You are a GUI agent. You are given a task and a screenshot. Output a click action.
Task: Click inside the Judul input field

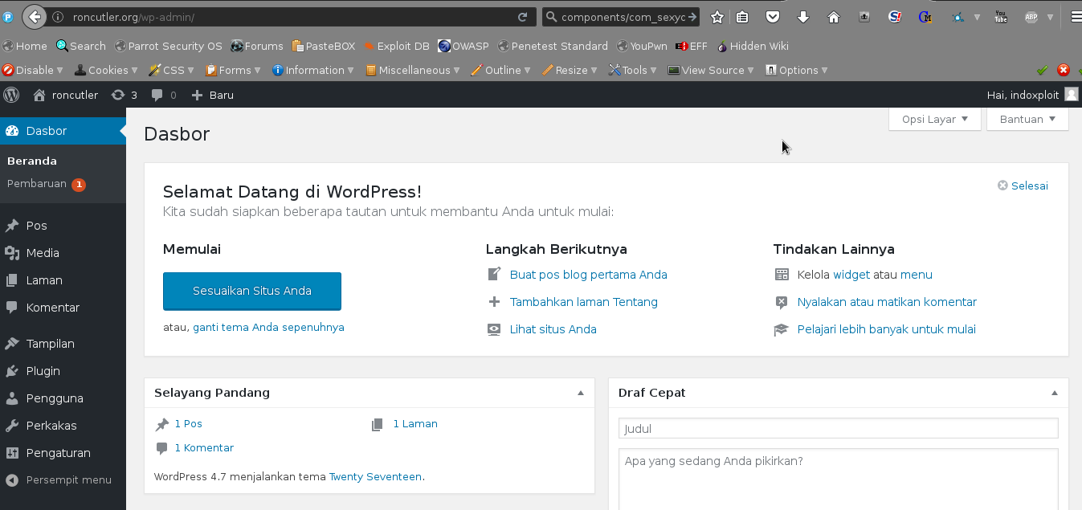[838, 428]
